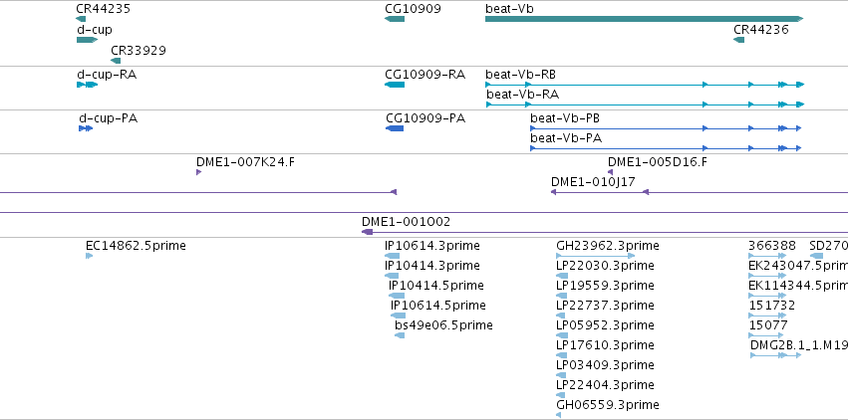Click the d-cup gene arrow feature
Screen dimensions: 848x420
(87, 40)
